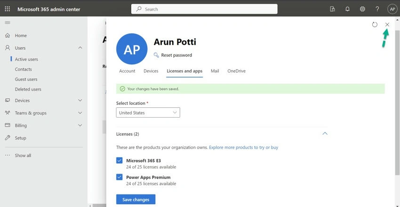The height and width of the screenshot is (207, 400).
Task: Expand the Devices navigation group
Action: [x=80, y=100]
